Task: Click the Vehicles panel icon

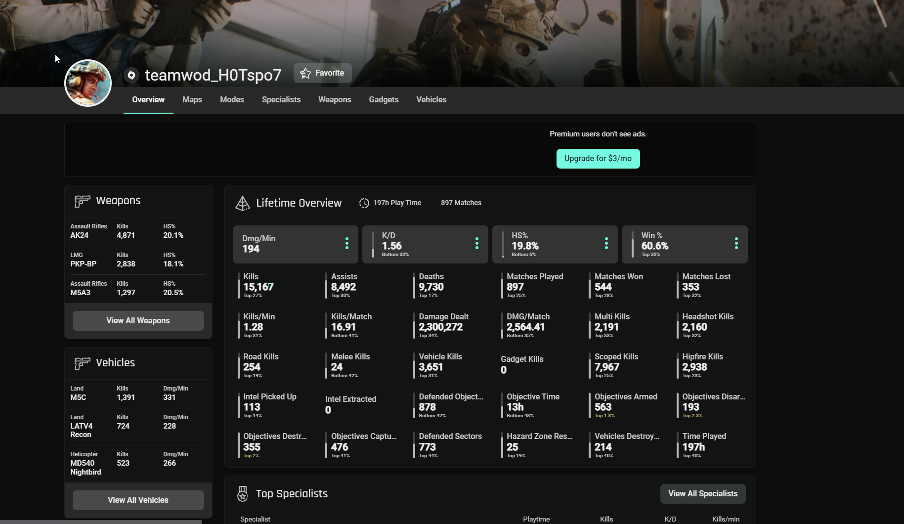Action: [82, 363]
